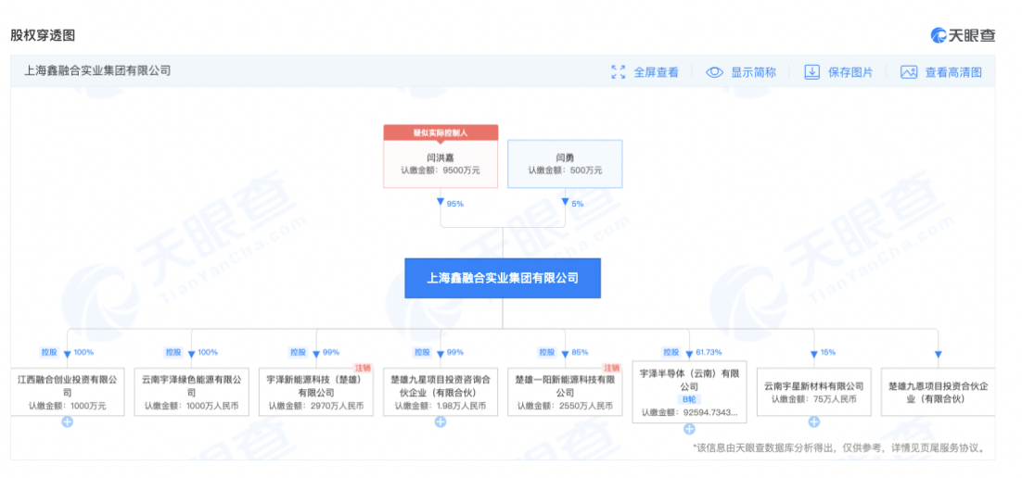Expand the 云南宇星新材料有限公司 node
Viewport: 1022px width, 478px height.
point(813,422)
